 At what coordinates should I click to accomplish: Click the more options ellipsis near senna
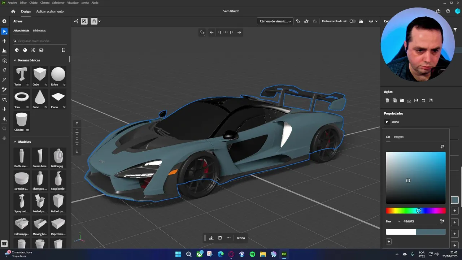click(228, 238)
